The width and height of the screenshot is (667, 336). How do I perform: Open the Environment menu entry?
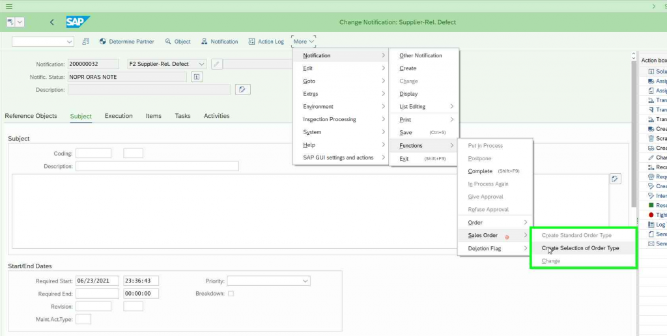340,106
